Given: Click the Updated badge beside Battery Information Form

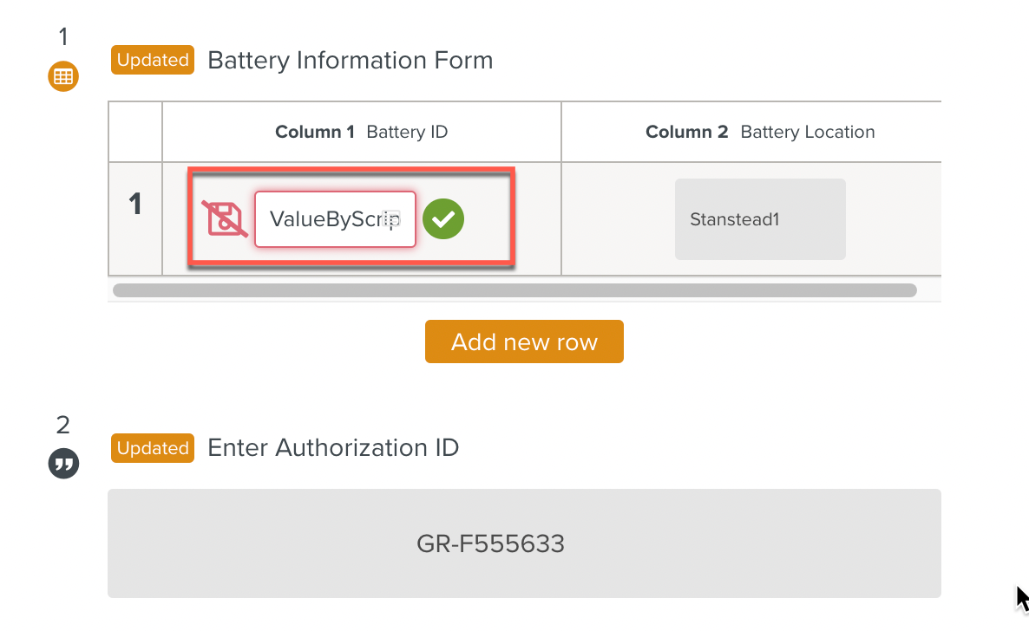Looking at the screenshot, I should tap(153, 61).
